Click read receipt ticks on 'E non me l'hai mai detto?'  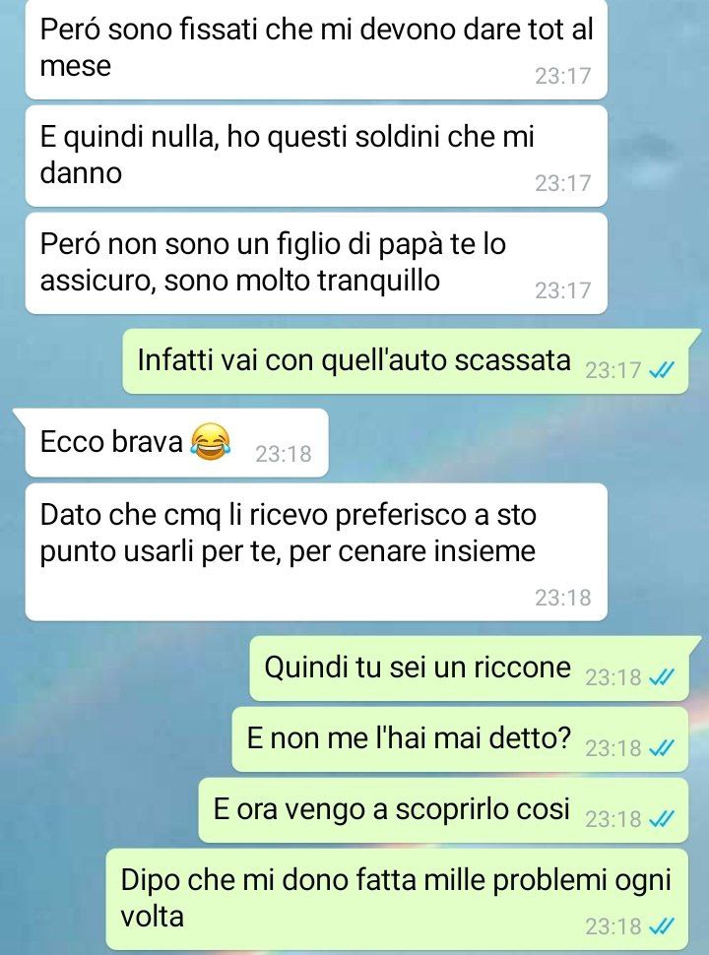[x=662, y=747]
